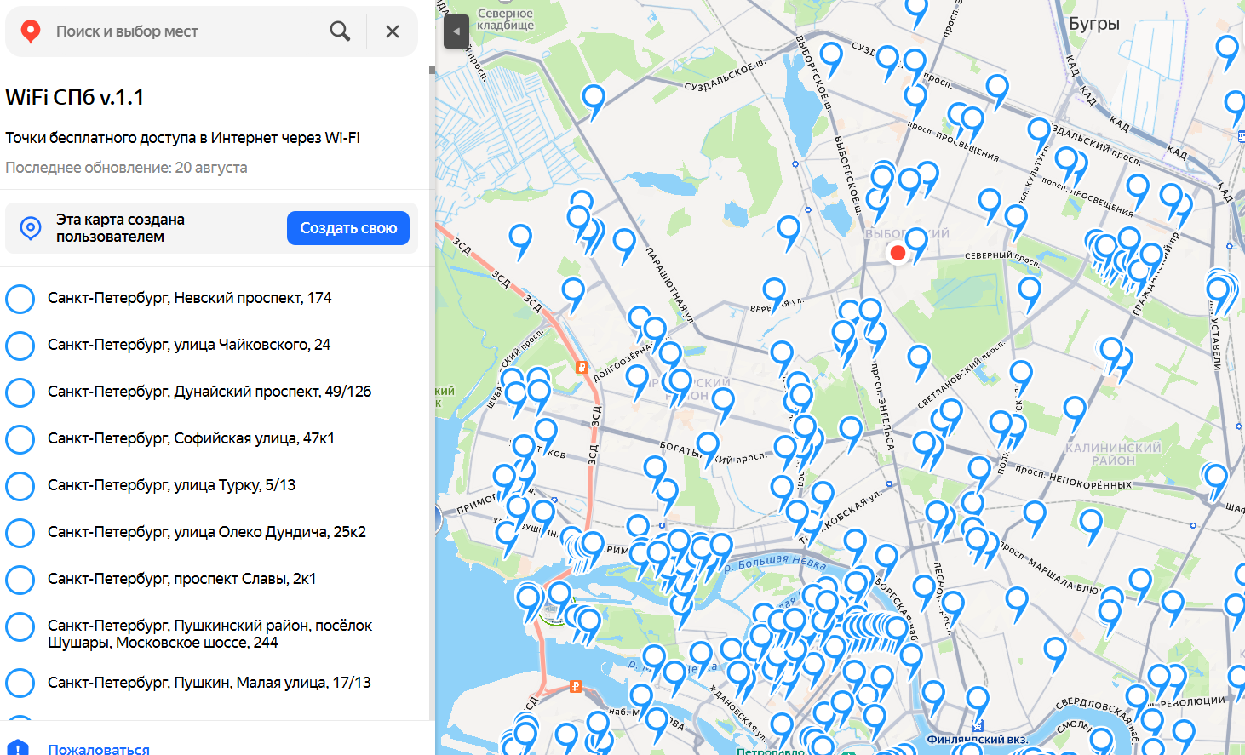Toggle circle for улица Чайковского, 24
This screenshot has width=1245, height=755.
(x=20, y=346)
